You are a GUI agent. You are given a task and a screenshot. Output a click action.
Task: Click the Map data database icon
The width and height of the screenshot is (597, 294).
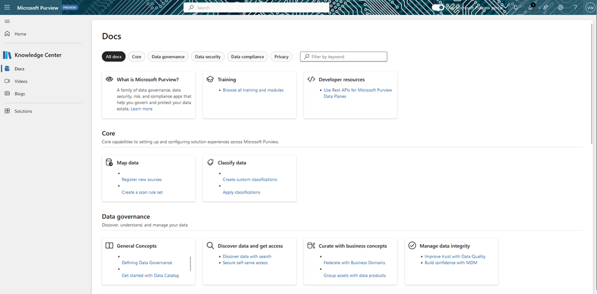point(109,162)
